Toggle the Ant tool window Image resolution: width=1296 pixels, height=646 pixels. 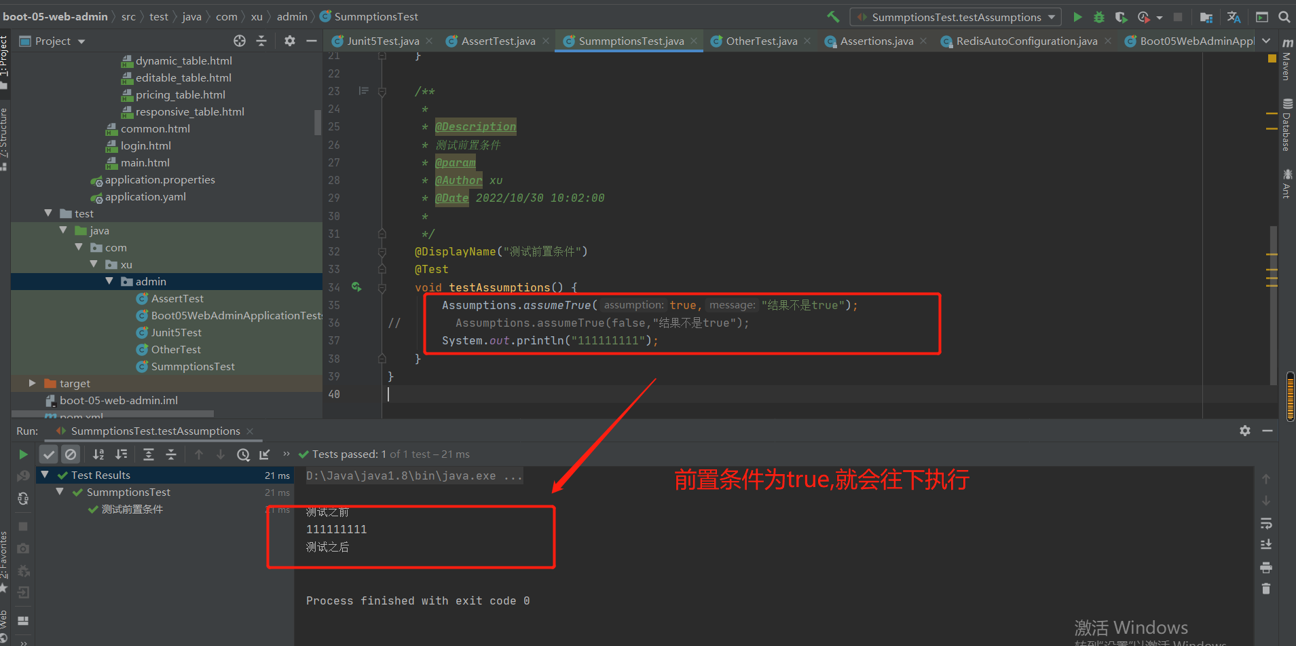click(x=1286, y=183)
